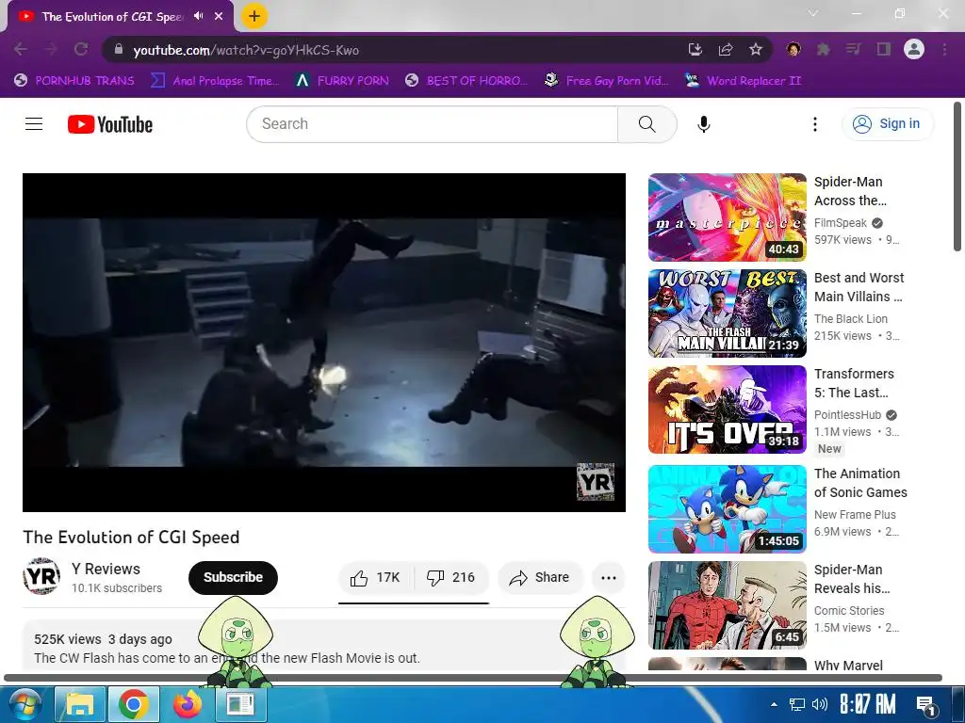Open File Explorer from taskbar
965x723 pixels.
click(80, 704)
